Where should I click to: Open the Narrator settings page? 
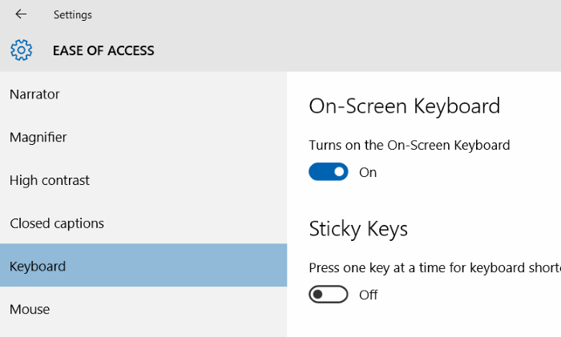[x=34, y=94]
